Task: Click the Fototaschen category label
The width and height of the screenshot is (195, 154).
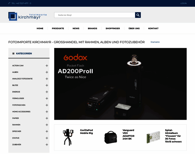Action: pyautogui.click(x=19, y=105)
